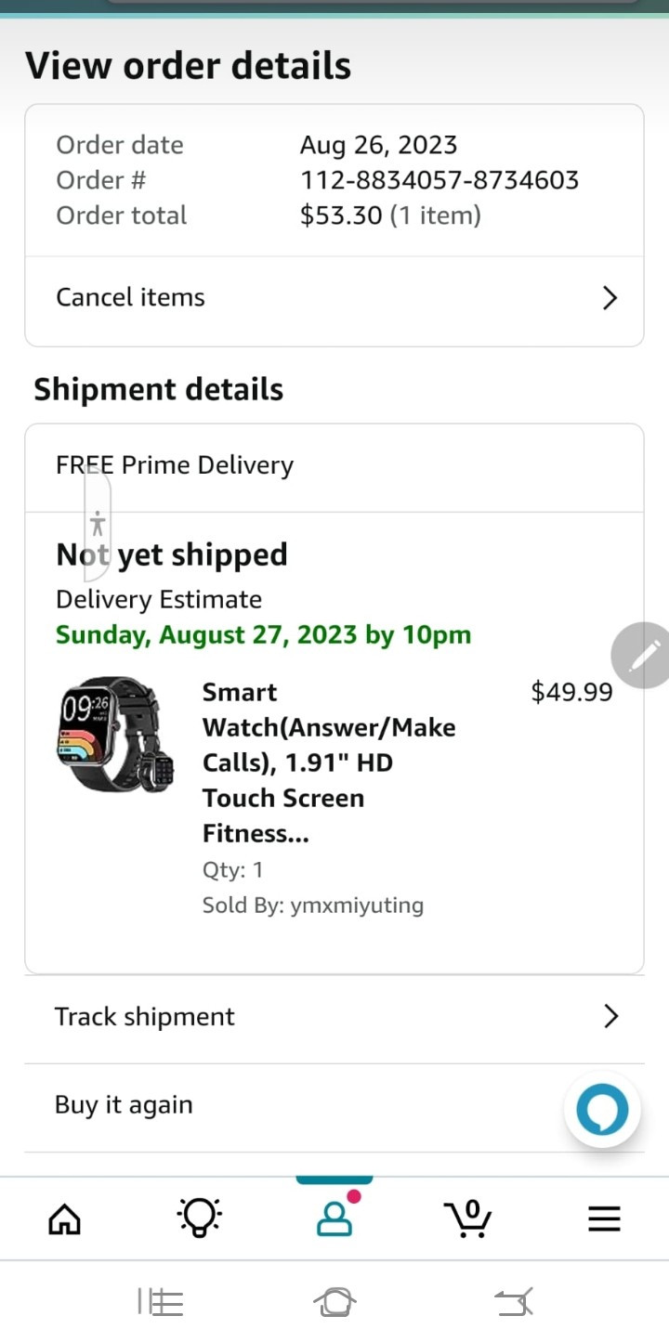The image size is (669, 1342).
Task: Open the shopping cart icon
Action: coord(467,1218)
